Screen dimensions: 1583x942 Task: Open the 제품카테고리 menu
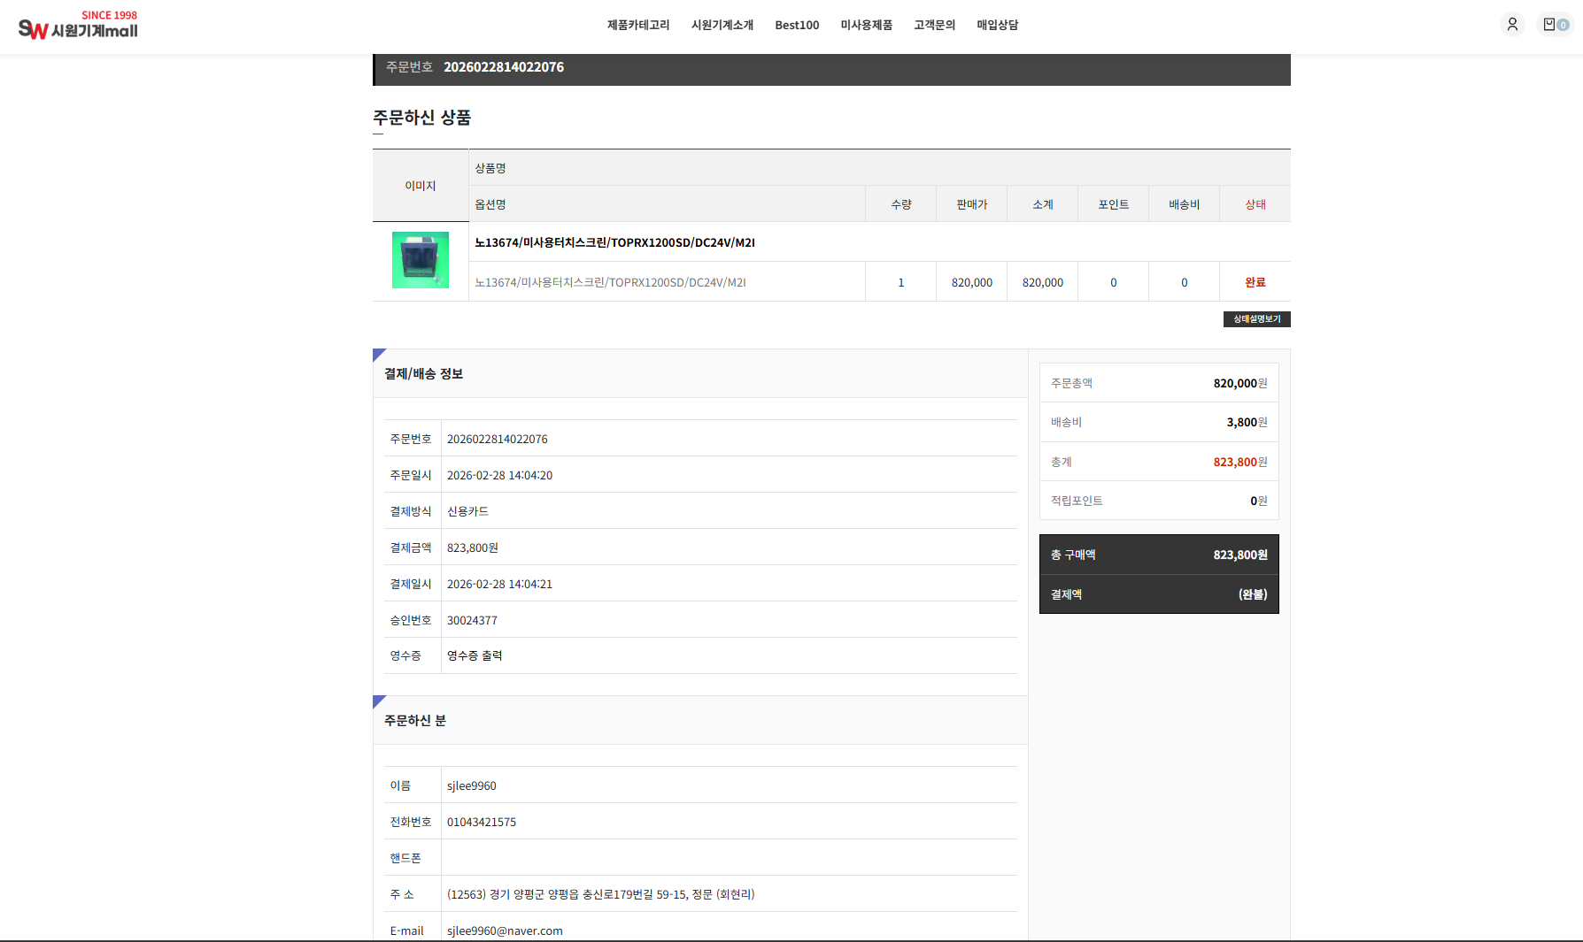[637, 25]
